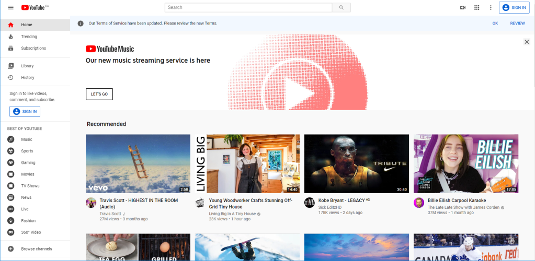Open the hamburger guide menu
The width and height of the screenshot is (535, 261).
pyautogui.click(x=10, y=7)
